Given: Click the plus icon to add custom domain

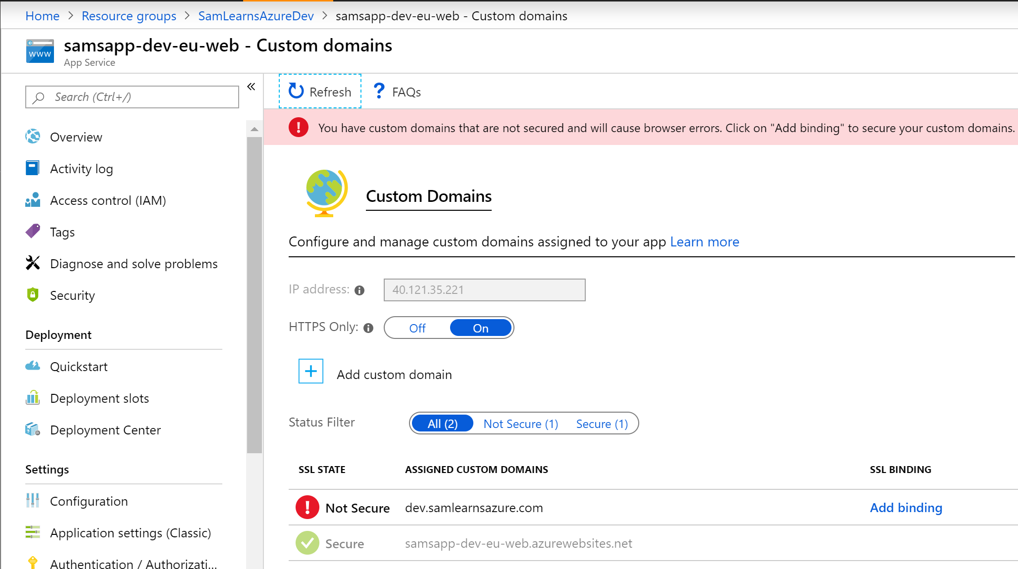Looking at the screenshot, I should [311, 371].
